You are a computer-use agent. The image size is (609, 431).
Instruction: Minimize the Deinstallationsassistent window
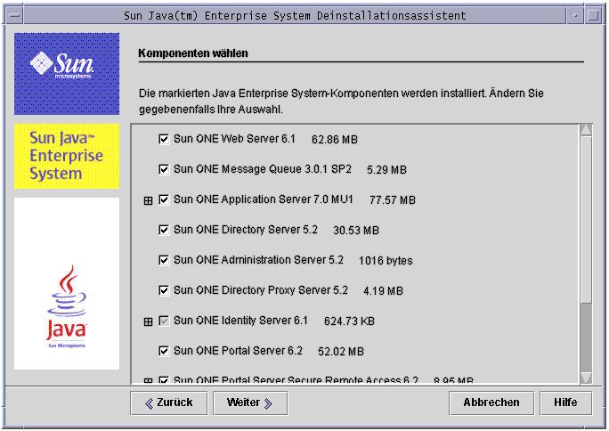[x=575, y=15]
